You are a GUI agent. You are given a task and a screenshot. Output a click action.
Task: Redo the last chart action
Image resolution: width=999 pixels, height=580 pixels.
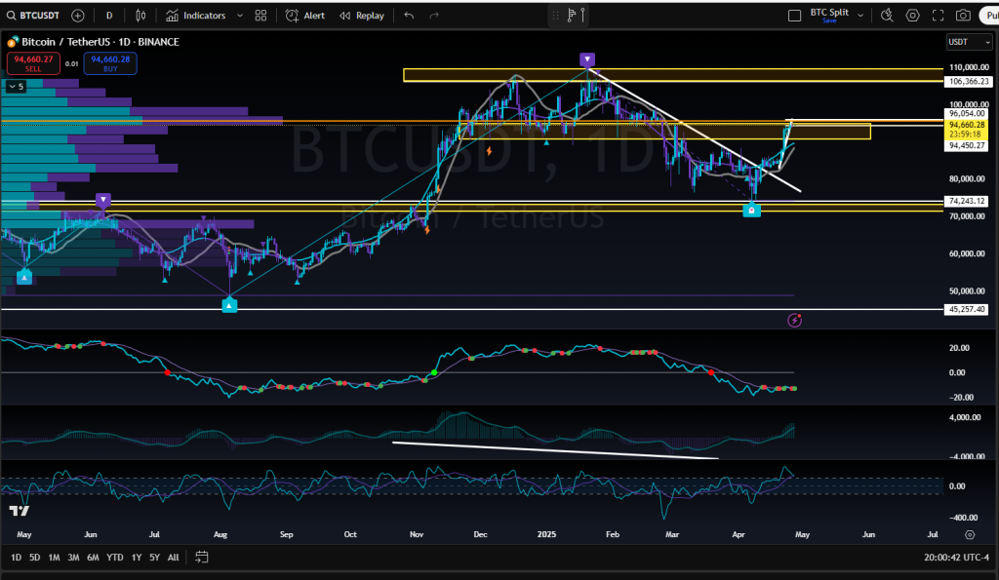coord(434,16)
